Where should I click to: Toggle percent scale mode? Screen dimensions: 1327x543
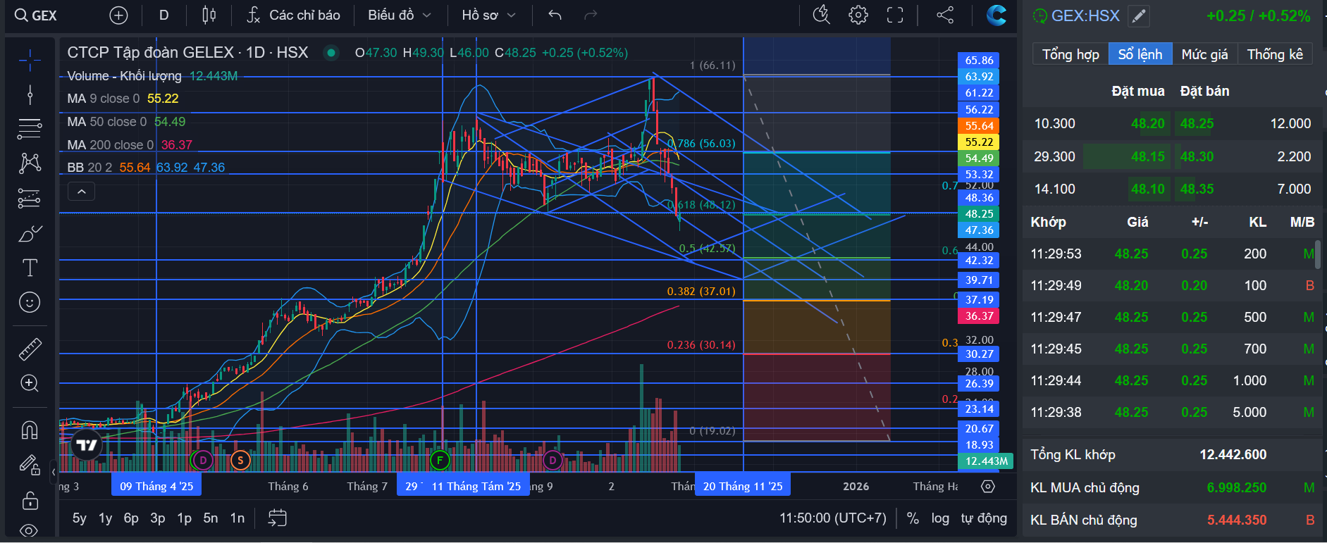[x=913, y=518]
